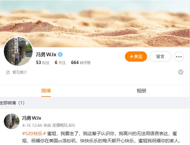Viewport: 190px width, 145px height.
Task: View the 6 关注 following list
Action: pyautogui.click(x=60, y=63)
